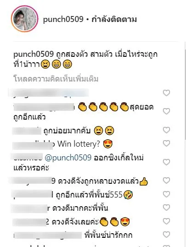The height and width of the screenshot is (247, 186).
Task: Open punch0509 profile picture story ring
Action: click(x=24, y=19)
